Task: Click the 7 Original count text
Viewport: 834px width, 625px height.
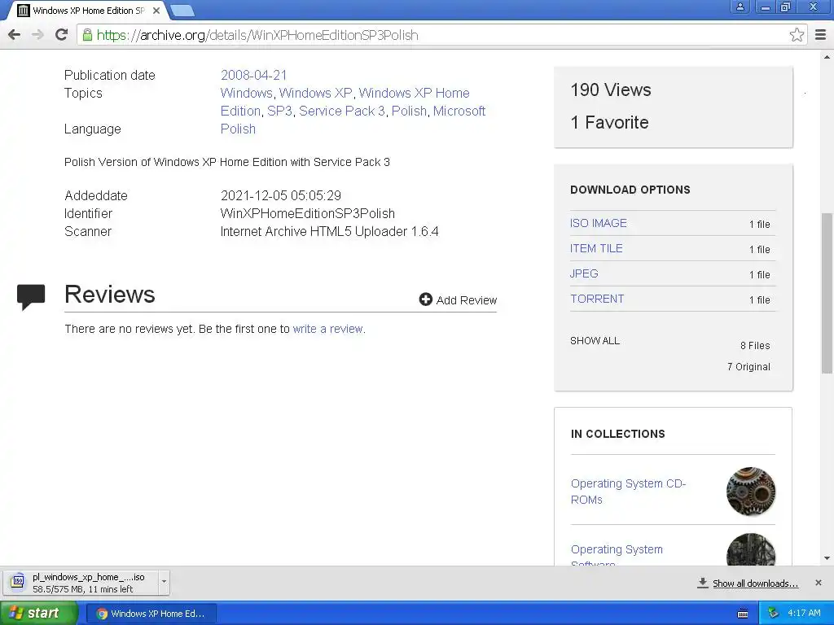Action: [748, 367]
